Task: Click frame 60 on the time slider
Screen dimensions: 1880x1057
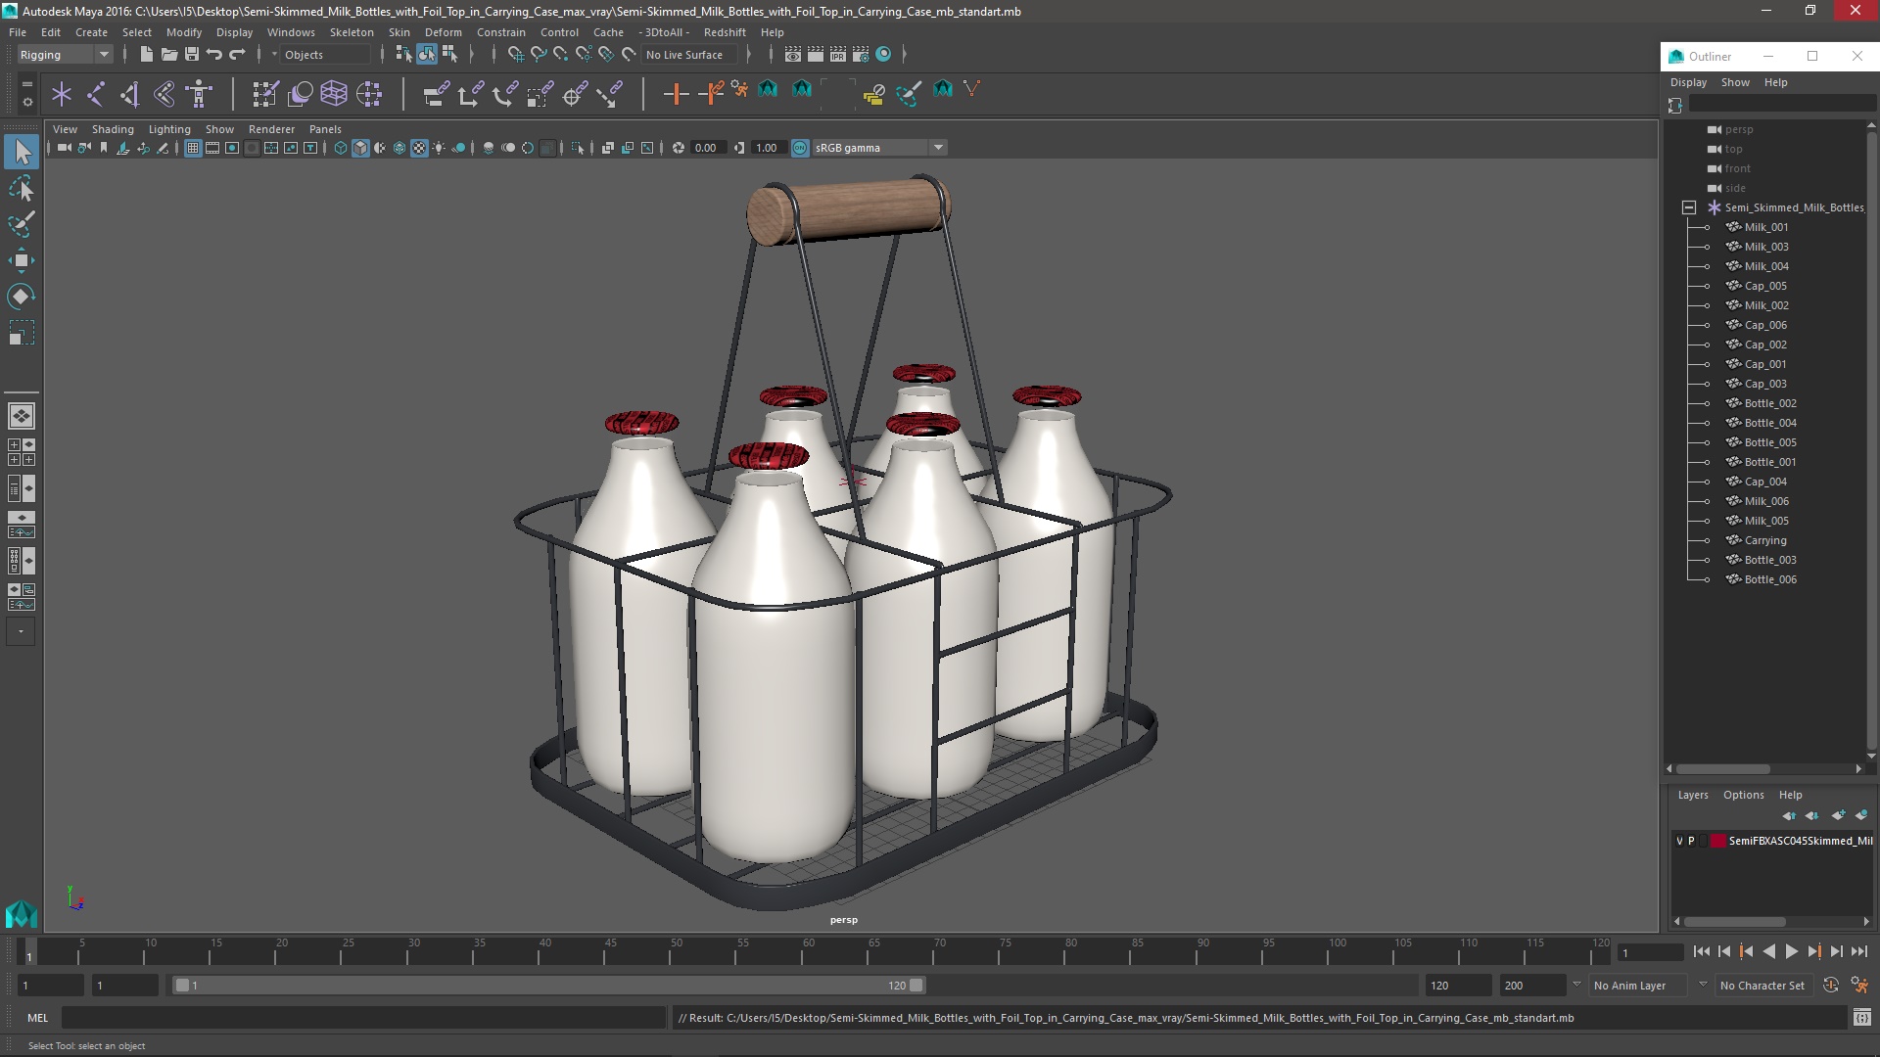Action: point(809,951)
